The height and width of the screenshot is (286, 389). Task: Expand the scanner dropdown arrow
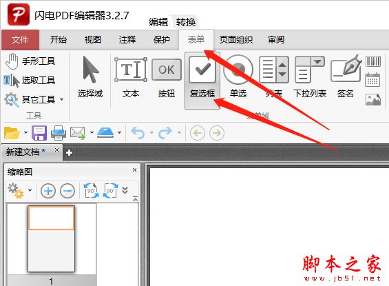pyautogui.click(x=119, y=132)
